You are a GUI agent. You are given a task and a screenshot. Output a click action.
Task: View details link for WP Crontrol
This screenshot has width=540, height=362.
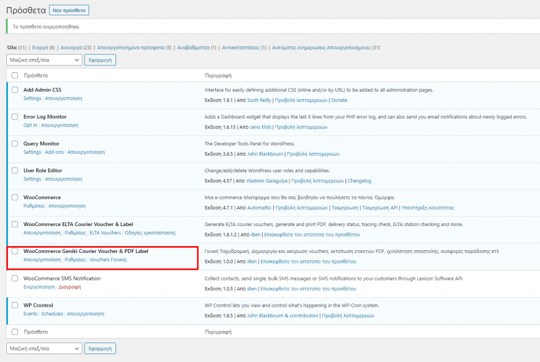tap(348, 316)
